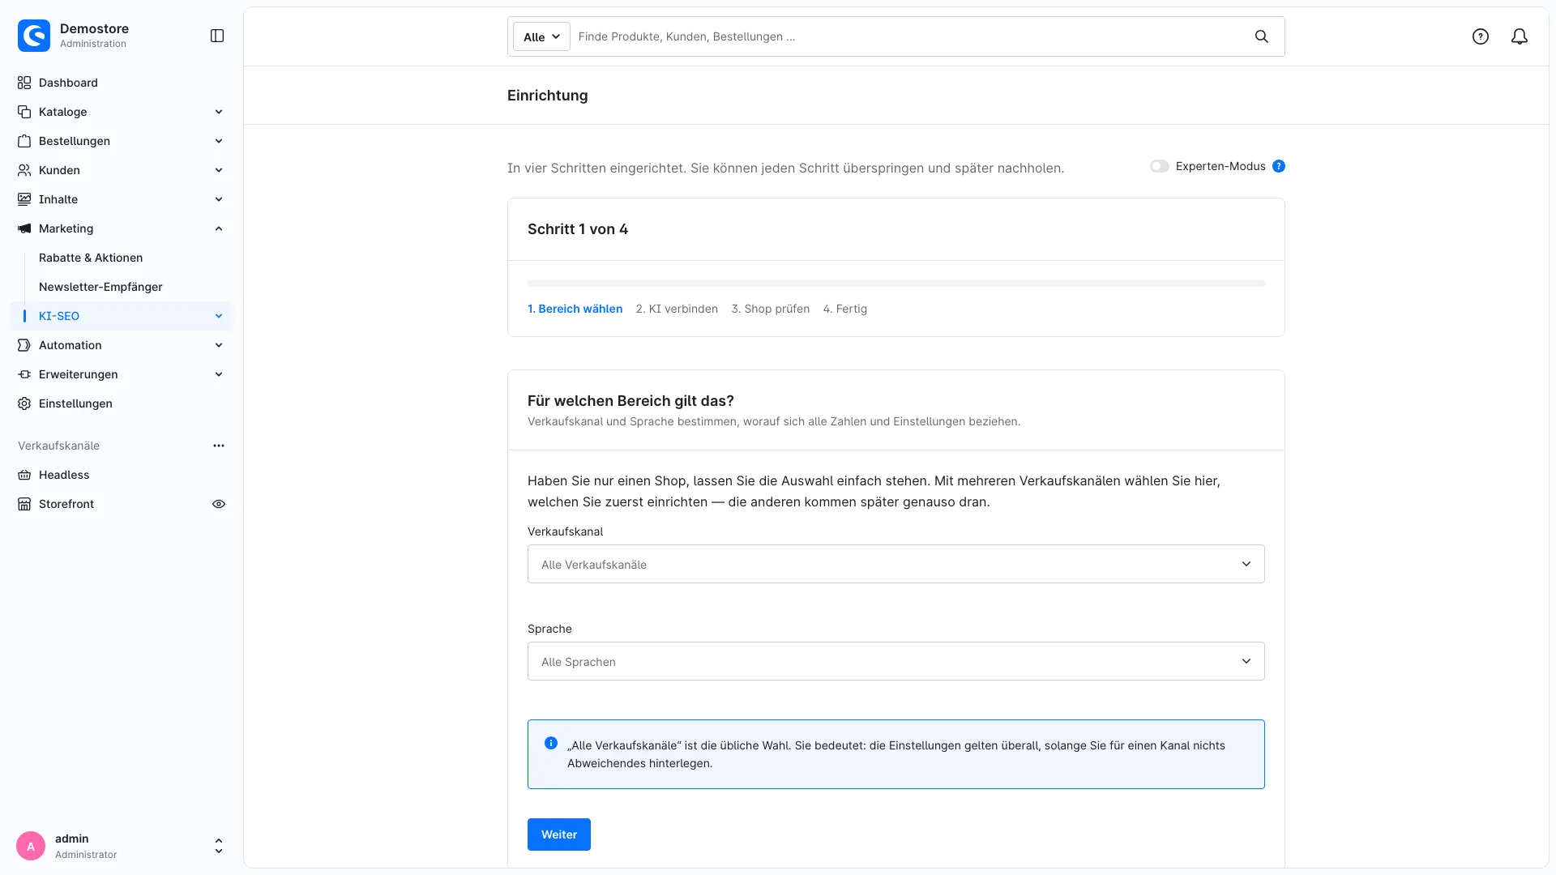Image resolution: width=1556 pixels, height=875 pixels.
Task: Click the setup progress bar
Action: click(896, 284)
